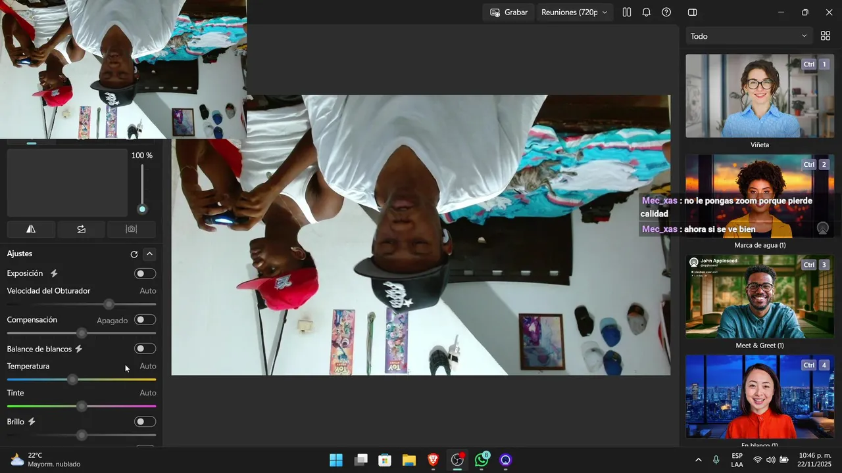
Task: Open ESP LAA language switcher
Action: click(x=737, y=460)
